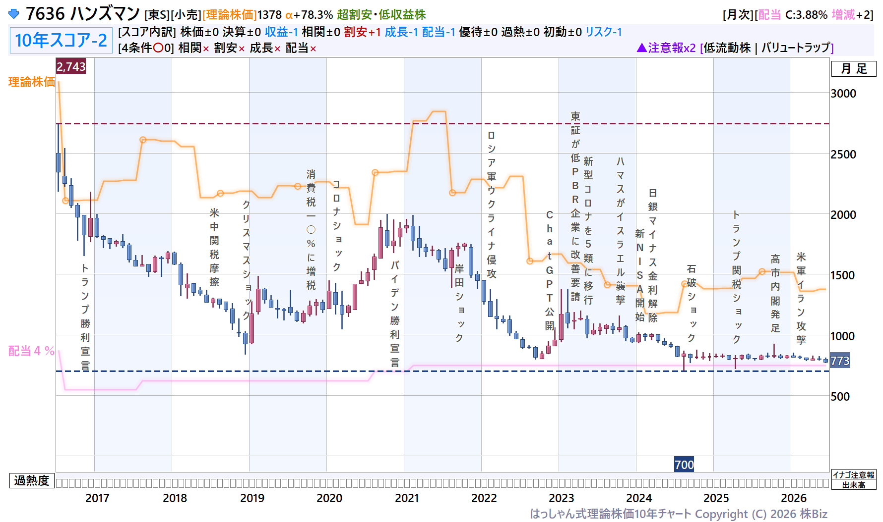Image resolution: width=883 pixels, height=522 pixels.
Task: Click the 2020 year label on the axis
Action: coord(329,498)
